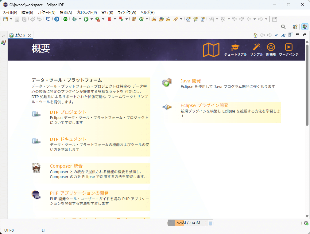Click the Home icon in the Welcome toolbar
Image resolution: width=310 pixels, height=234 pixels.
click(x=255, y=35)
